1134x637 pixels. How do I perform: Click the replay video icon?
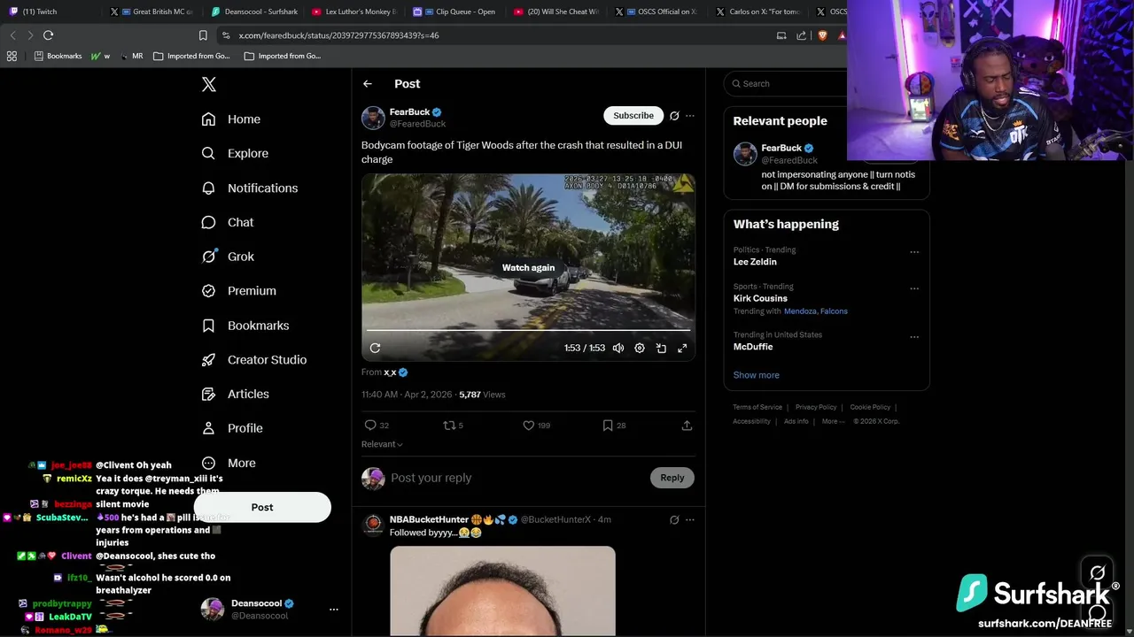[375, 349]
